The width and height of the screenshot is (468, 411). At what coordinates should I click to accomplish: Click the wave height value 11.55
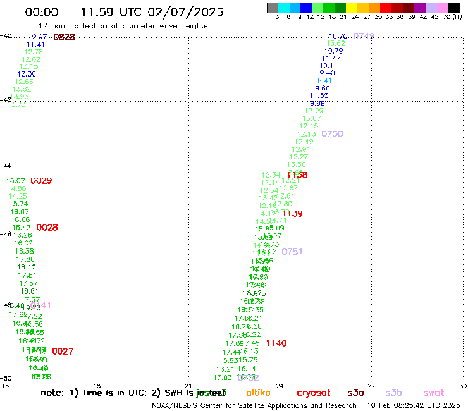pyautogui.click(x=319, y=95)
